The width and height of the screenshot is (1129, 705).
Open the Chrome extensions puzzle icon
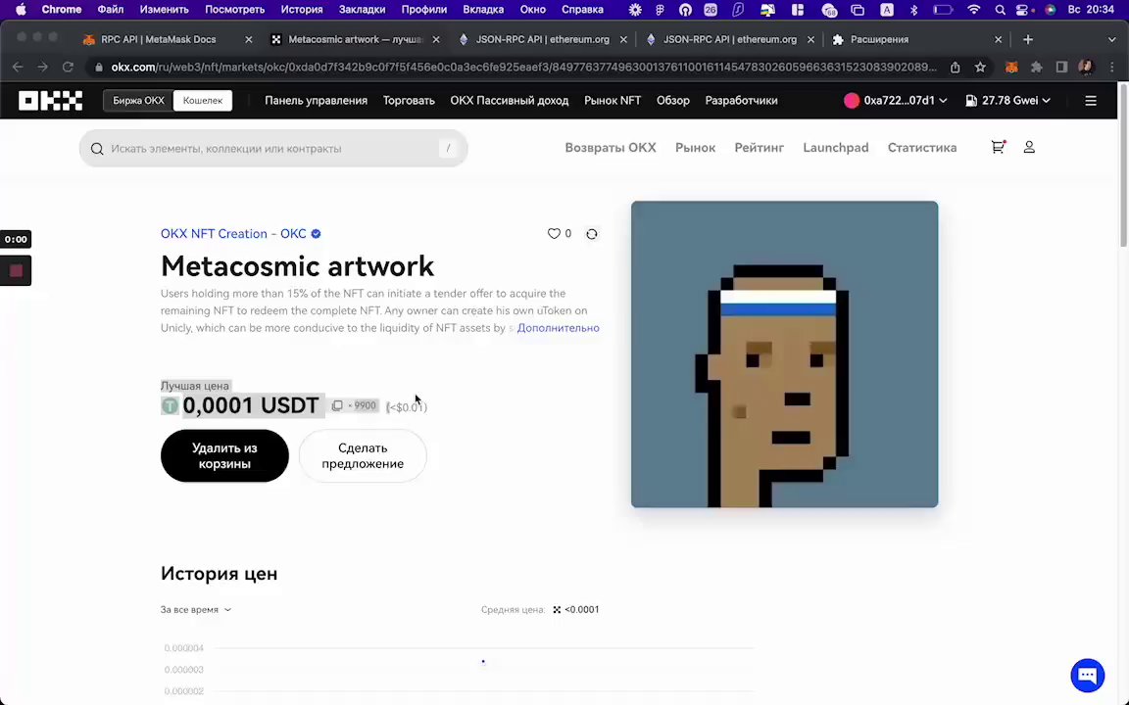point(1037,67)
